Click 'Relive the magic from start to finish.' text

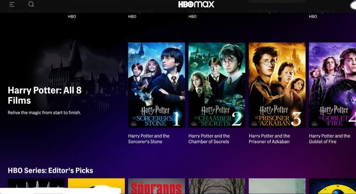(x=44, y=113)
